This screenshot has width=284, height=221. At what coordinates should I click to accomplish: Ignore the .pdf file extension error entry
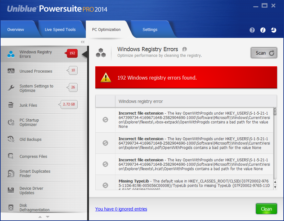105,143
